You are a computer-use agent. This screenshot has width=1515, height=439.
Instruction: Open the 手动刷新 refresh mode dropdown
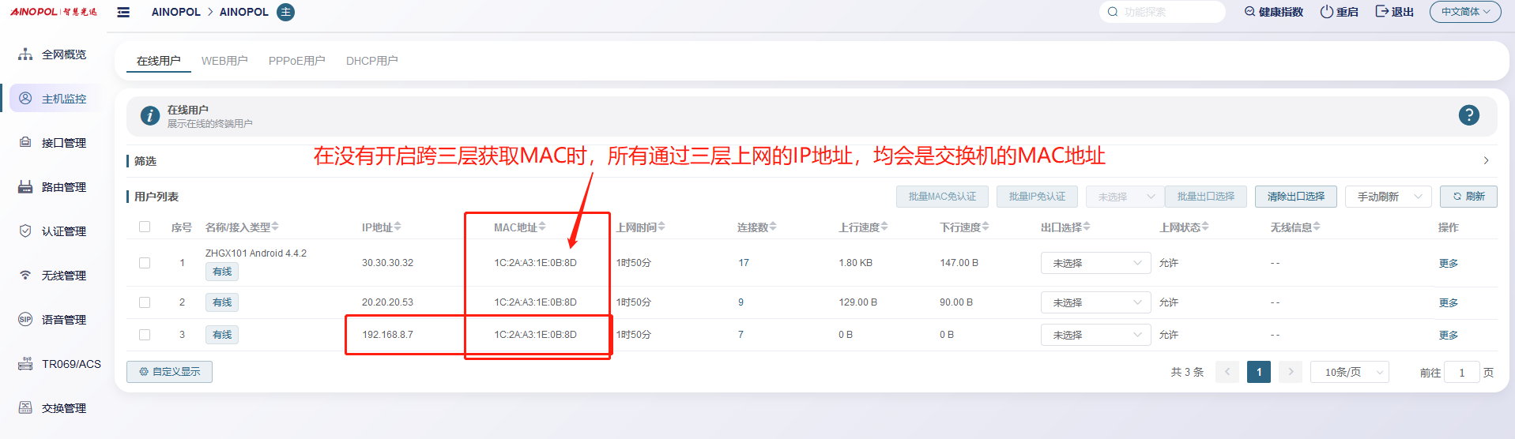(x=1388, y=197)
